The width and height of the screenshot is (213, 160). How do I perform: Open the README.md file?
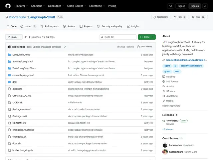click(19, 123)
